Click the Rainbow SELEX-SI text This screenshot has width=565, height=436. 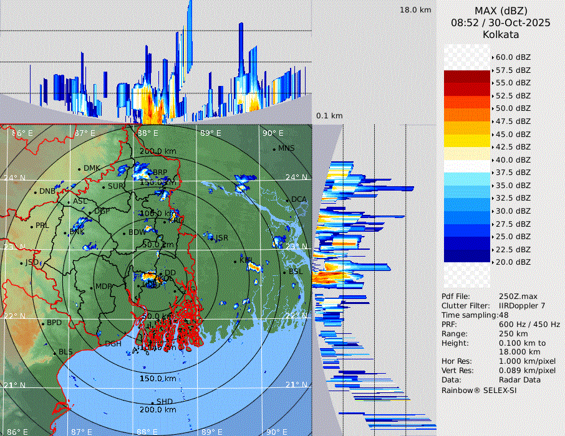[x=478, y=390]
